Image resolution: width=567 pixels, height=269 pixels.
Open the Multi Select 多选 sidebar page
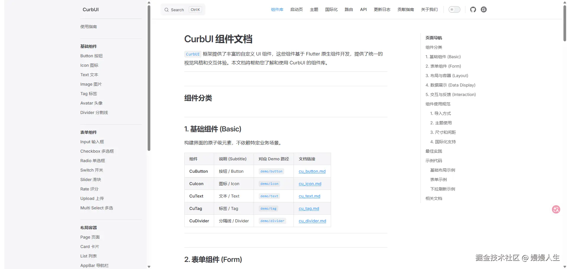coord(97,208)
